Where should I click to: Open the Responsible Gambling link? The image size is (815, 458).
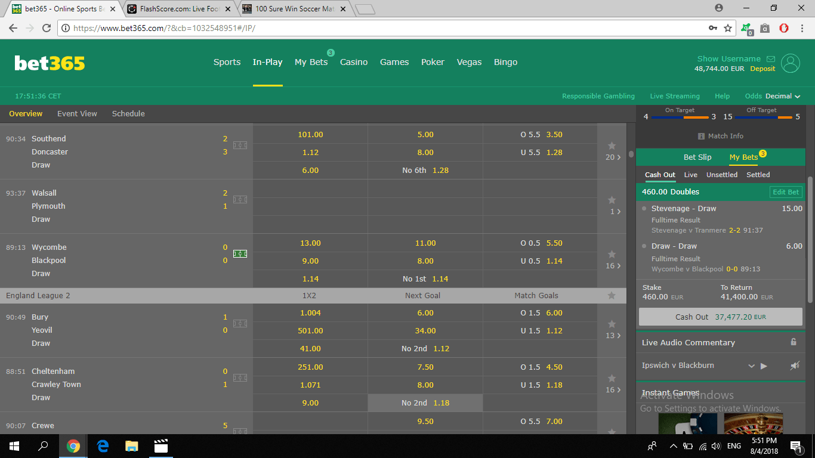(598, 96)
